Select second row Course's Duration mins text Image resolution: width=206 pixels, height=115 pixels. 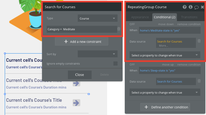coord(36,87)
